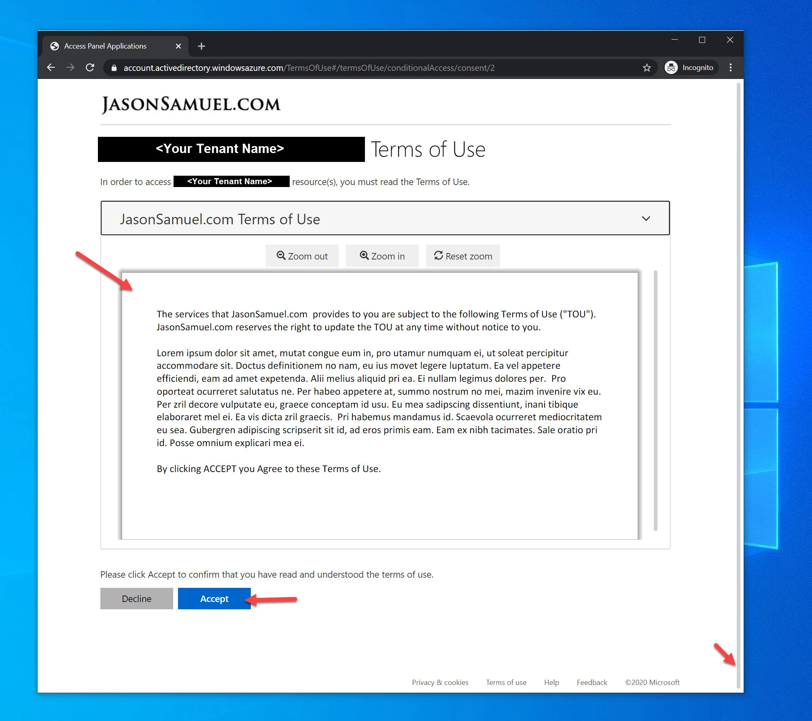Click the Reset zoom button
The image size is (812, 721).
point(463,256)
